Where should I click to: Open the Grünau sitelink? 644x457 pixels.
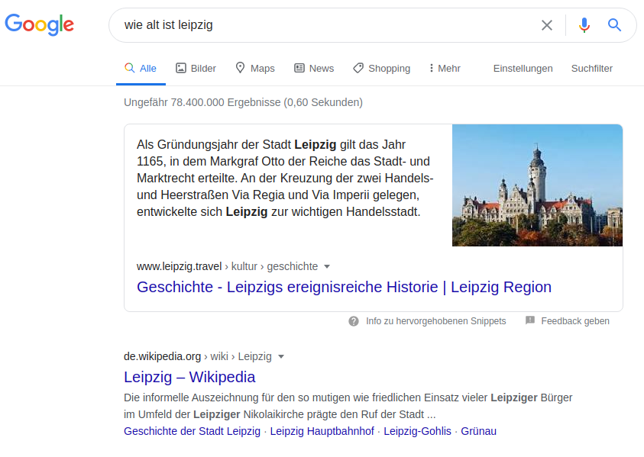click(478, 431)
